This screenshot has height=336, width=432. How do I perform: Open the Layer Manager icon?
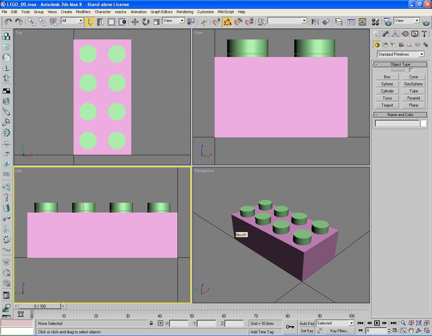click(x=339, y=22)
